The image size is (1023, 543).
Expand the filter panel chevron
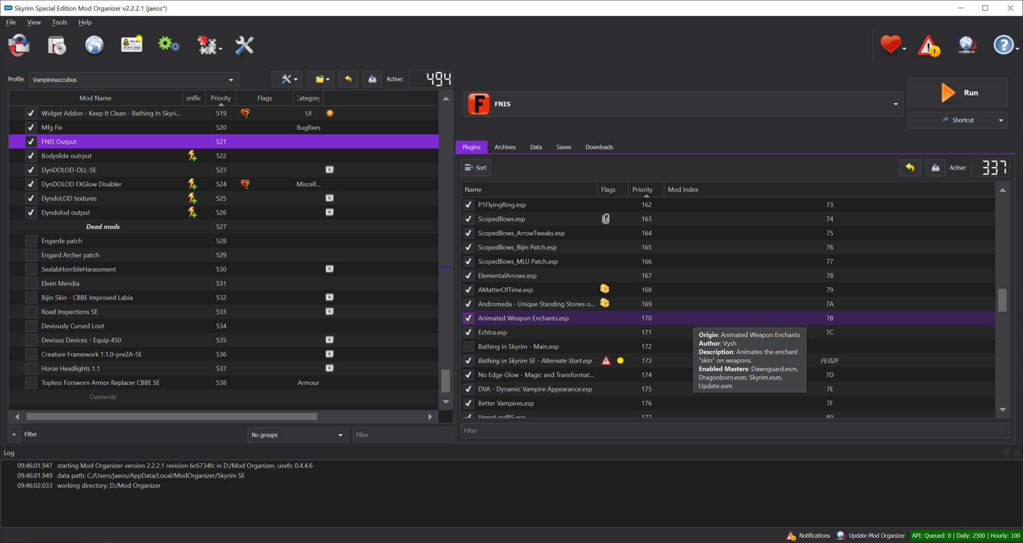[14, 434]
